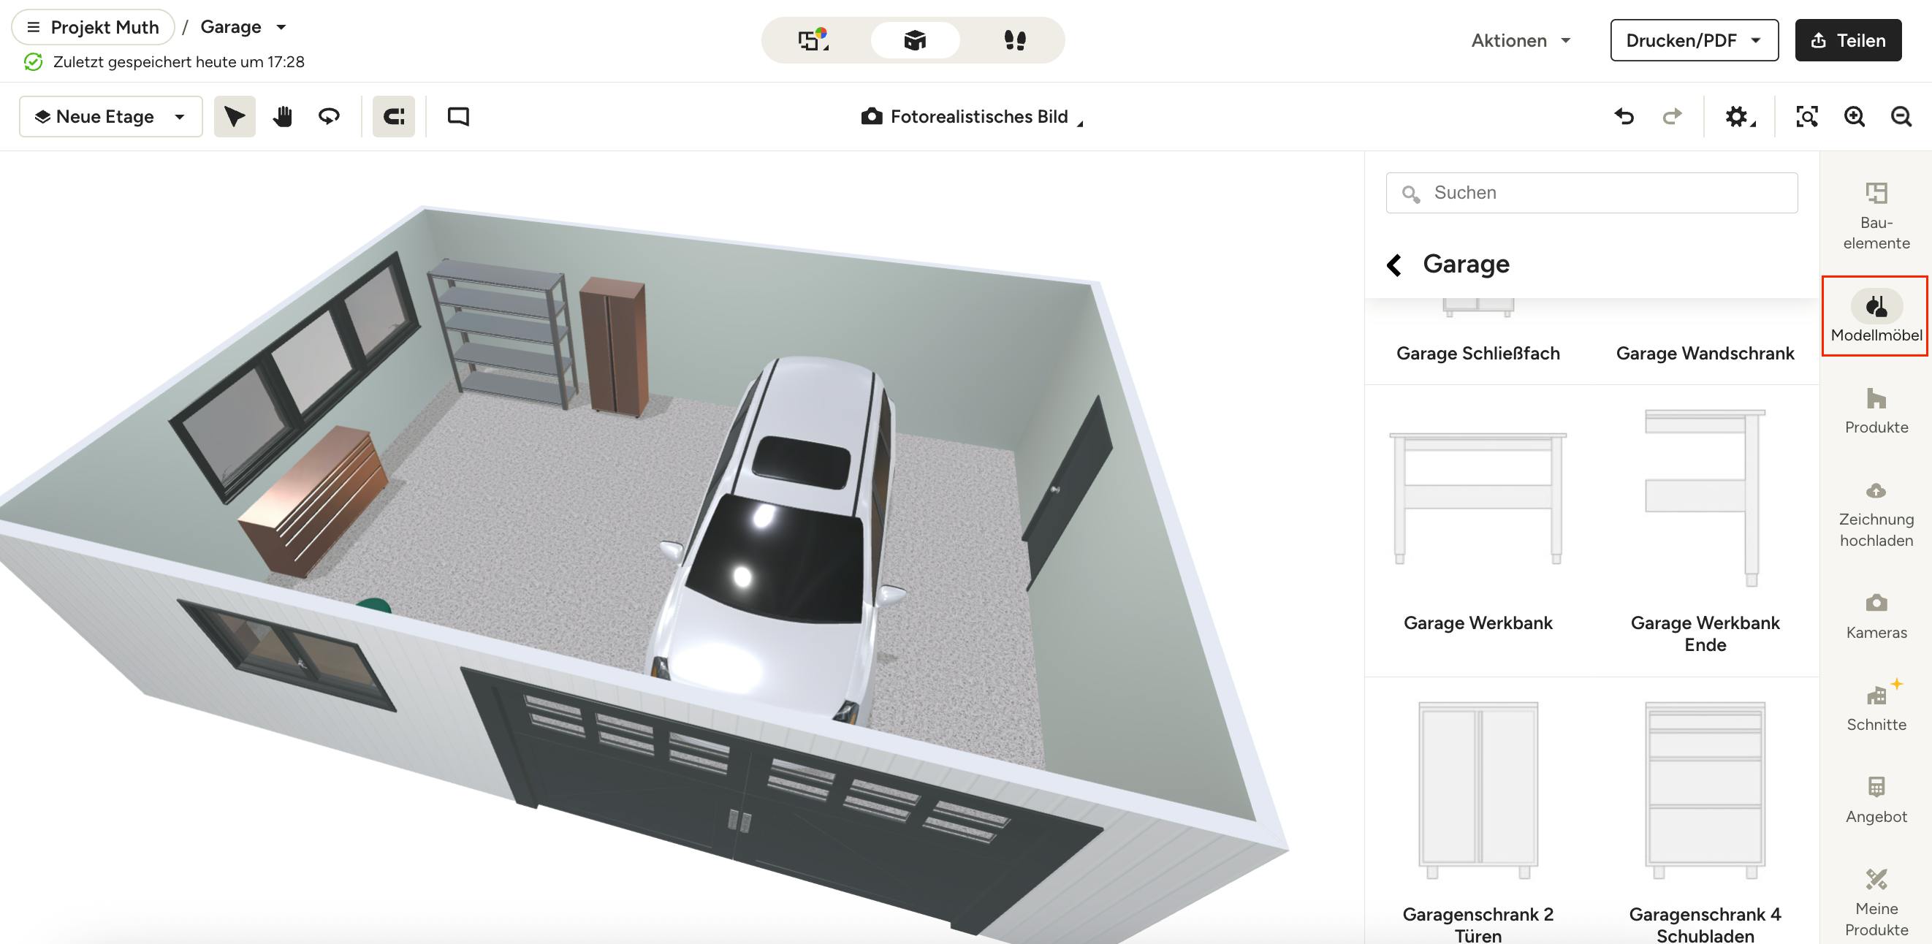Screen dimensions: 1932x944
Task: Fit the view to screen
Action: click(x=1807, y=116)
